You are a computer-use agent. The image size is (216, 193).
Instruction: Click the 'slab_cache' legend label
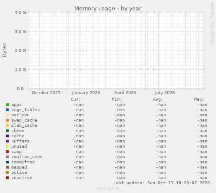[x=24, y=125]
